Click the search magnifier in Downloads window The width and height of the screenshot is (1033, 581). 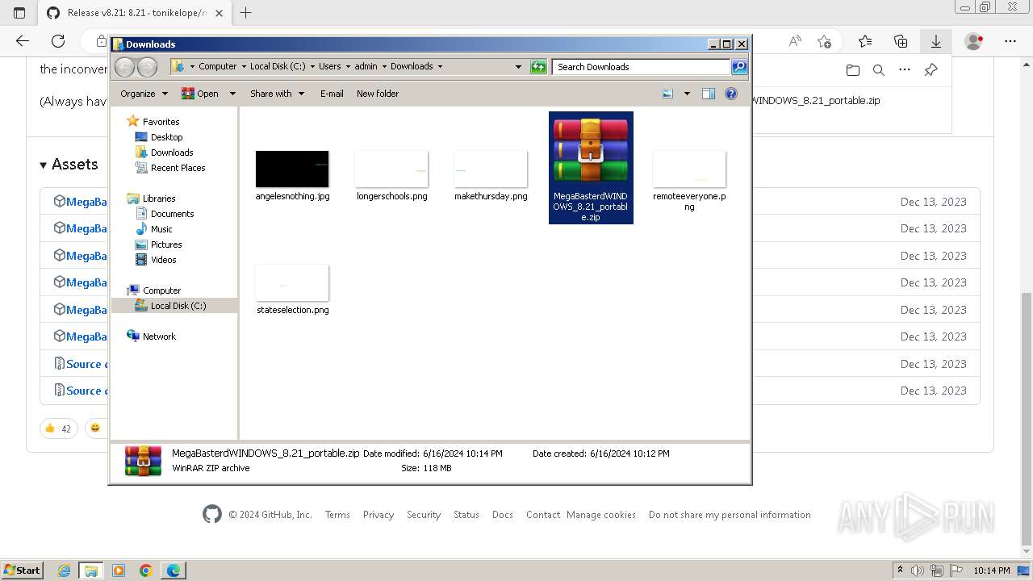(739, 67)
